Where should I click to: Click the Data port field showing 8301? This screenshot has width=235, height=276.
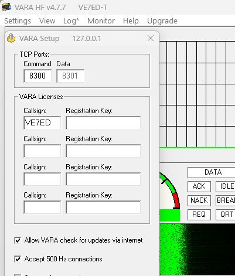pyautogui.click(x=70, y=76)
